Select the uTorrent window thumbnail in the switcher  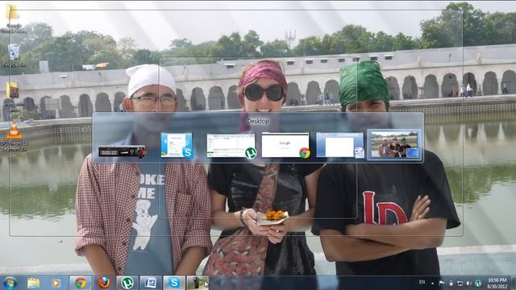tap(231, 146)
